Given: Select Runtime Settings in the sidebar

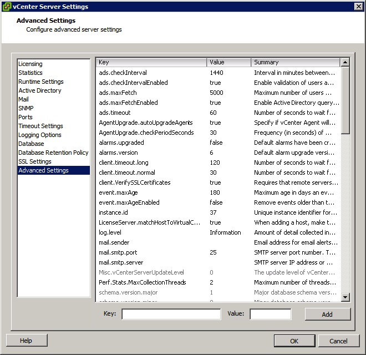Looking at the screenshot, I should pos(41,82).
